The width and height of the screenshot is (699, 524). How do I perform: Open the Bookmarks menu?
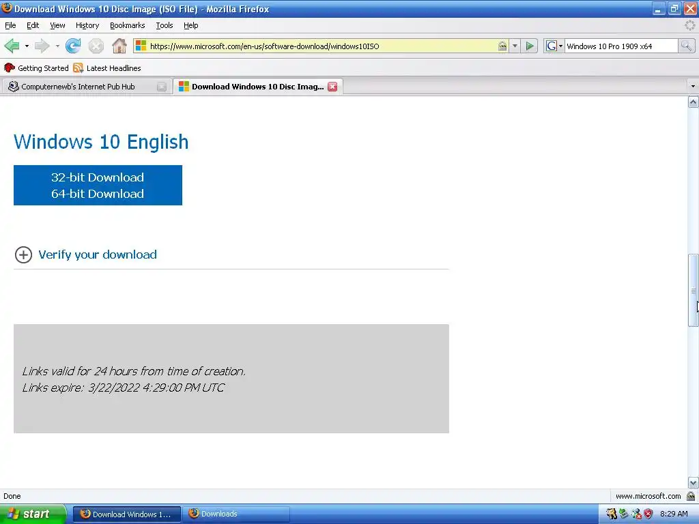[x=128, y=25]
